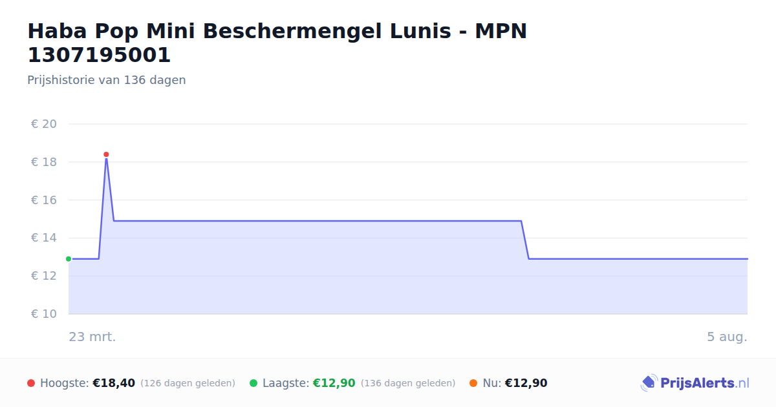The image size is (776, 407).
Task: Click the 136 dagen geleden note
Action: tap(408, 383)
